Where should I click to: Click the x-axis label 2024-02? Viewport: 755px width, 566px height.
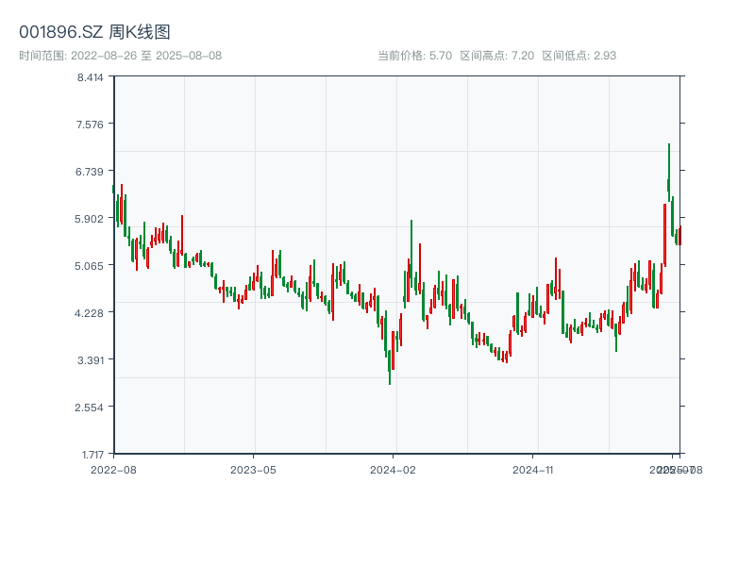[393, 470]
